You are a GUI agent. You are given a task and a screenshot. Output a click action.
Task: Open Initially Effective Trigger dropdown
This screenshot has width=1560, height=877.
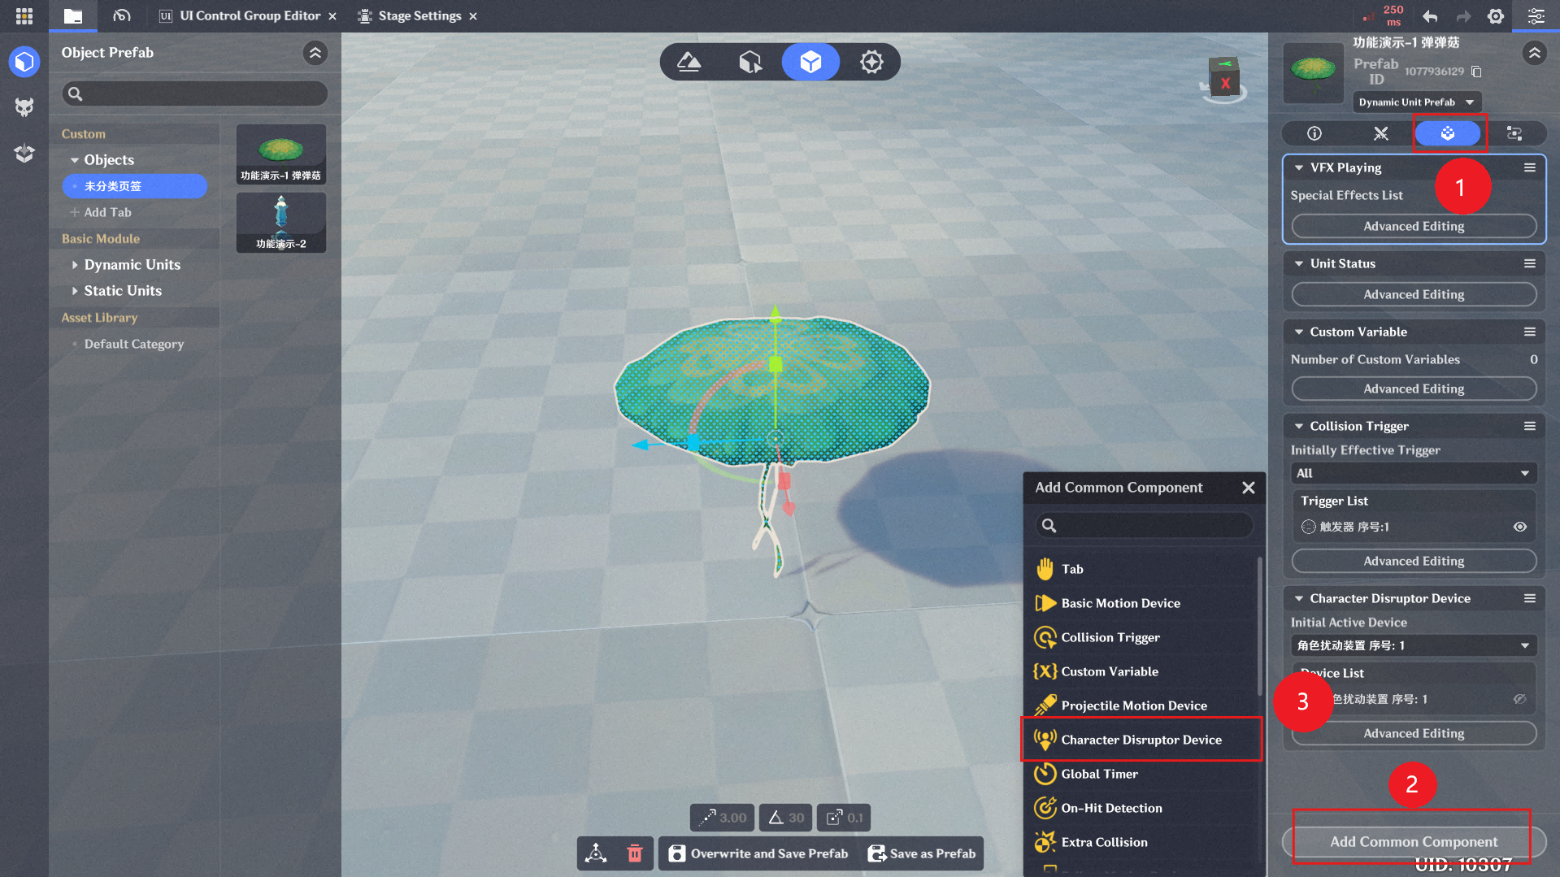point(1414,473)
